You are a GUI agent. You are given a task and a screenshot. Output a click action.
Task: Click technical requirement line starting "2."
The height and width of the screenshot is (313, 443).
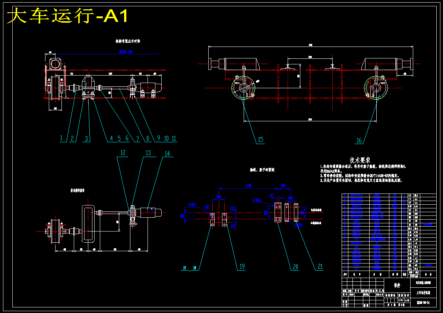pyautogui.click(x=359, y=176)
